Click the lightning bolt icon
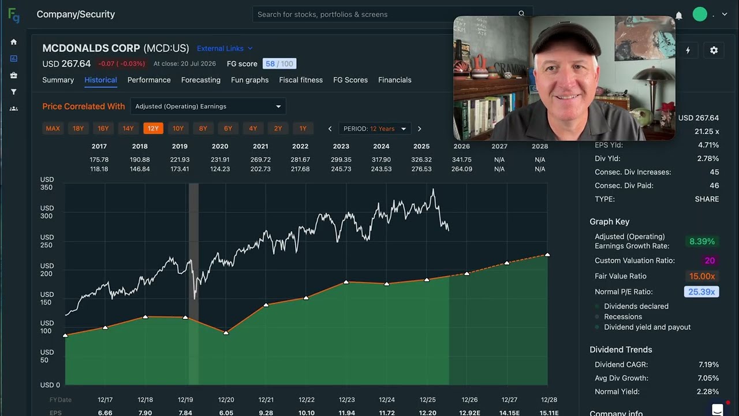 click(688, 50)
